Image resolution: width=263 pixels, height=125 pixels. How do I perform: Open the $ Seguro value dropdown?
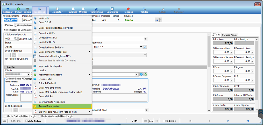pos(252,71)
